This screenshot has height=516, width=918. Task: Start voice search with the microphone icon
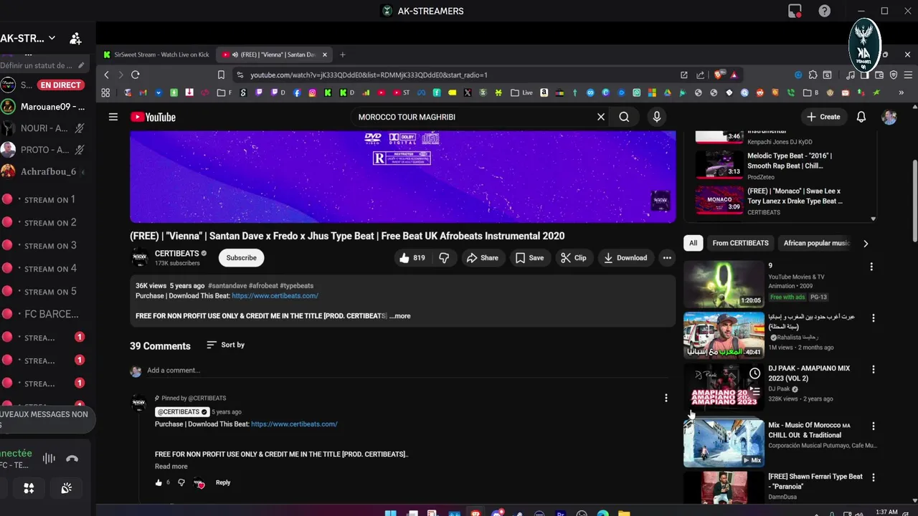pyautogui.click(x=656, y=117)
